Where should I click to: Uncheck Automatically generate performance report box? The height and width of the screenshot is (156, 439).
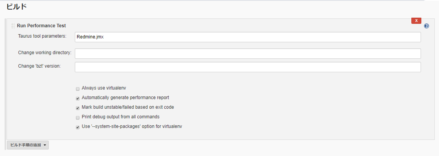click(78, 98)
